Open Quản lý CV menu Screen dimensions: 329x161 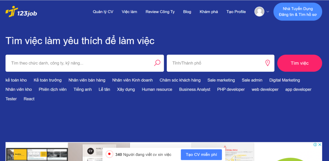(103, 12)
